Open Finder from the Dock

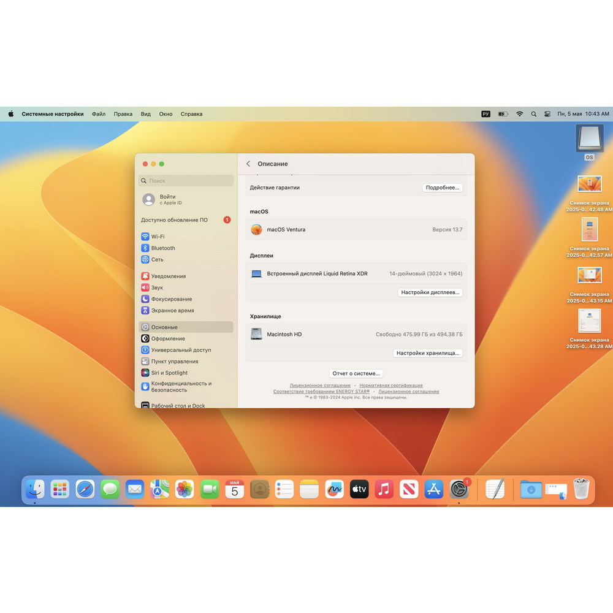coord(35,489)
